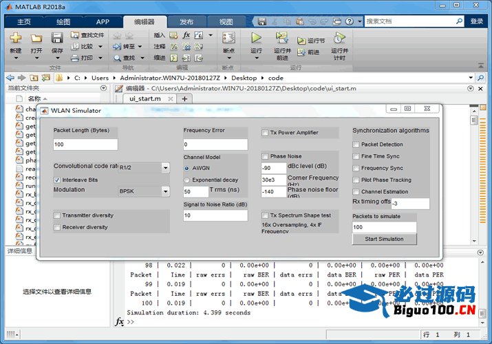Click the Go To arrow icon
Viewport: 492px width, 344px height.
pos(117,46)
